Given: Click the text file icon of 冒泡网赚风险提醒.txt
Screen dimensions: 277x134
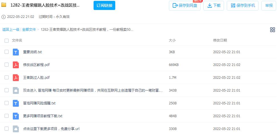Looking at the screenshot, I should click(x=16, y=103).
